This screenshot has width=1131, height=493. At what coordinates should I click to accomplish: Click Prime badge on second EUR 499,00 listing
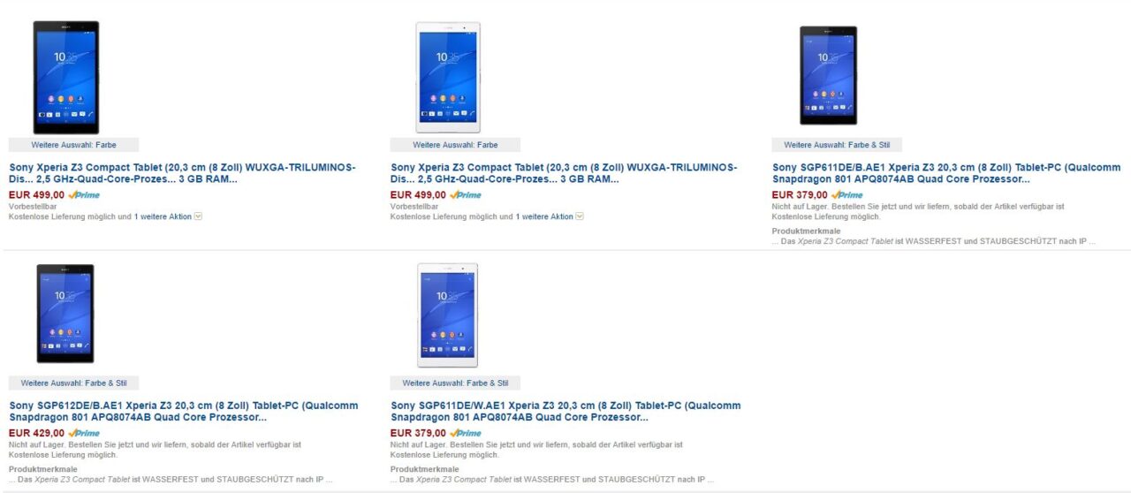click(x=466, y=195)
